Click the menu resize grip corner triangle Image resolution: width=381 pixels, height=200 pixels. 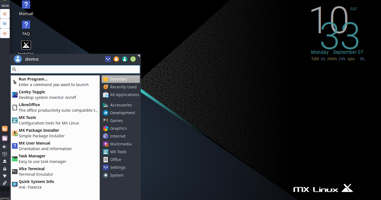[138, 56]
